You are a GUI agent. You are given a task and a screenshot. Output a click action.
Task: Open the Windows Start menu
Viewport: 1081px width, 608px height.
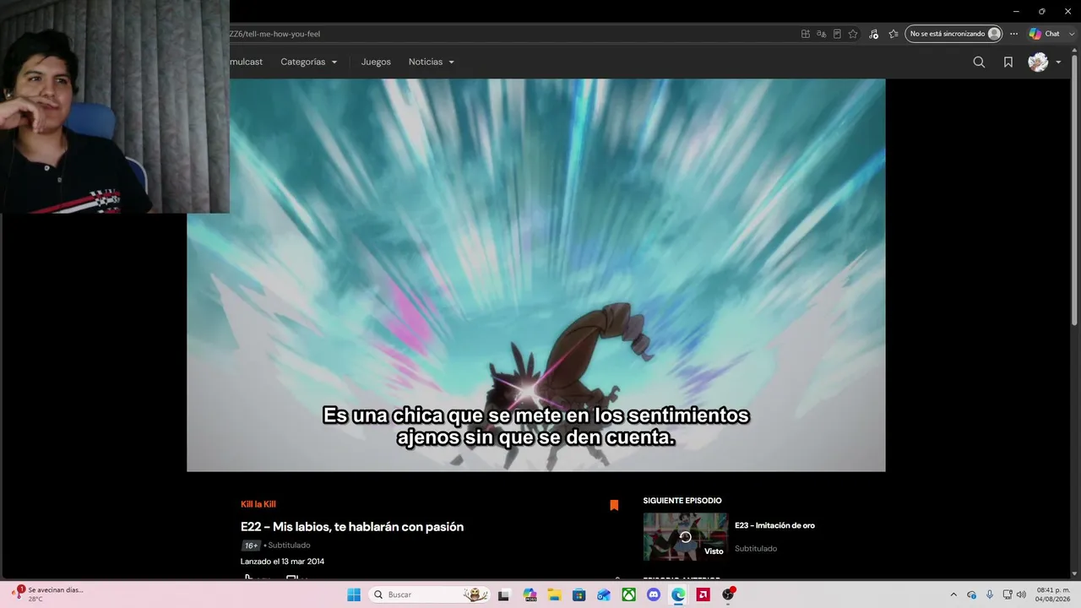(354, 594)
